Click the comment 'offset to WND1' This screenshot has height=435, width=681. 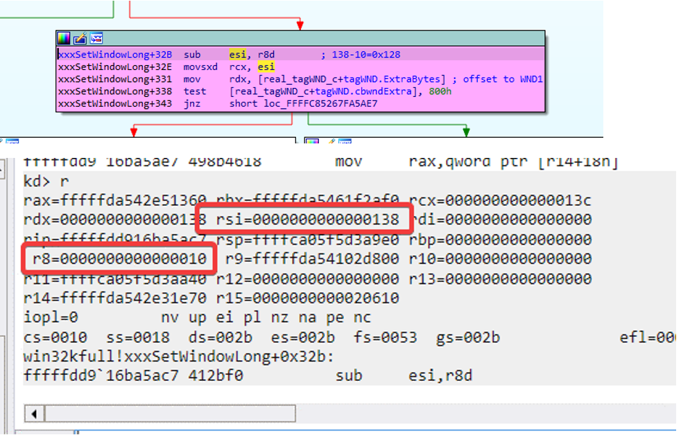point(503,79)
